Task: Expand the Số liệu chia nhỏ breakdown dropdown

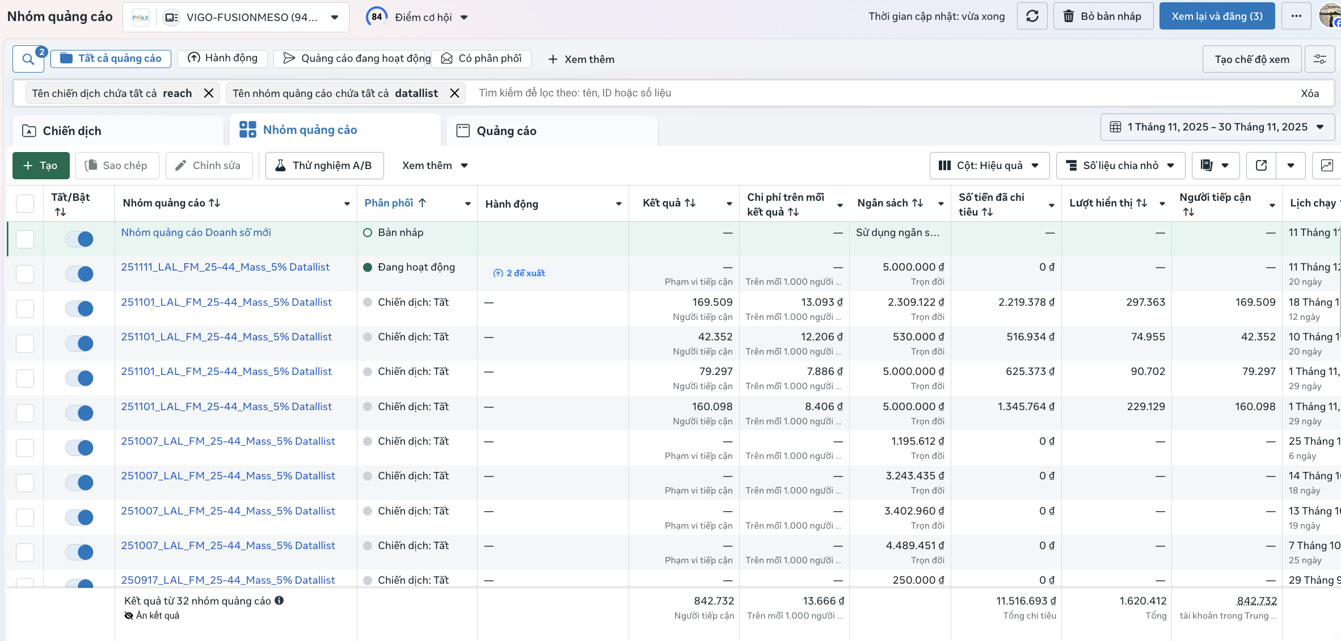Action: (x=1120, y=166)
